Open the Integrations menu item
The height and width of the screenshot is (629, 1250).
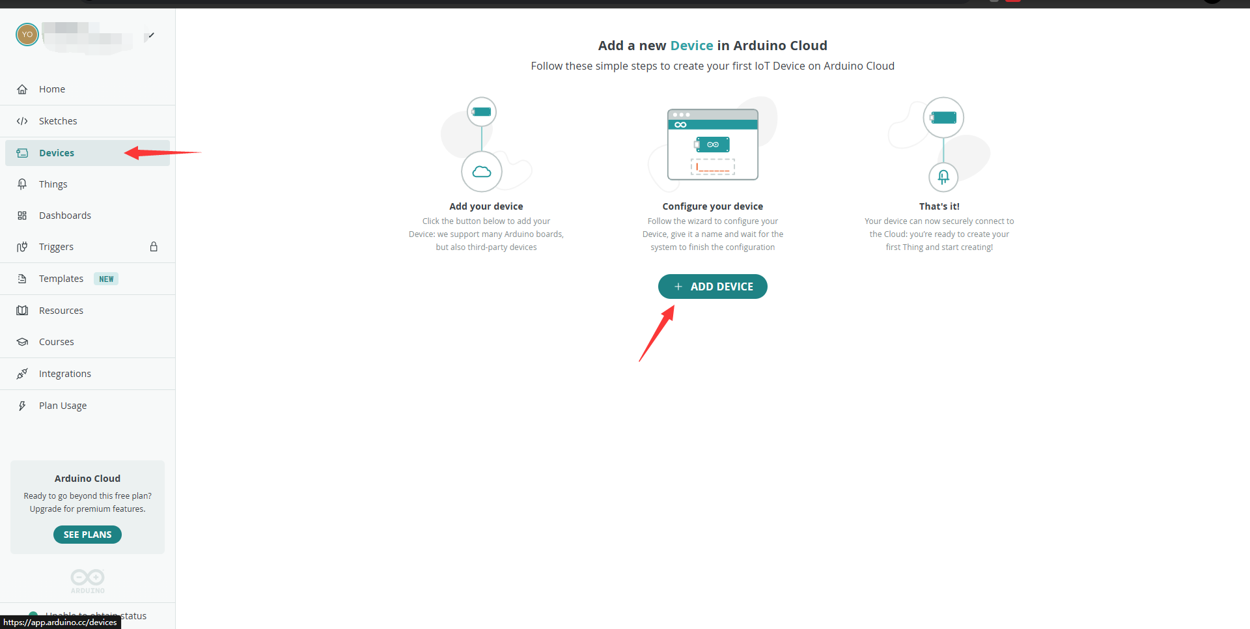tap(87, 374)
